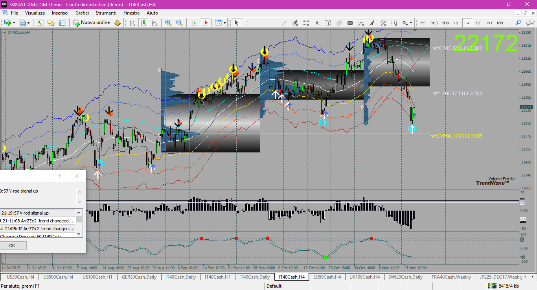Viewport: 537px width, 290px height.
Task: Click the IT40Cash,H4 chart title triangle
Action: (5, 32)
